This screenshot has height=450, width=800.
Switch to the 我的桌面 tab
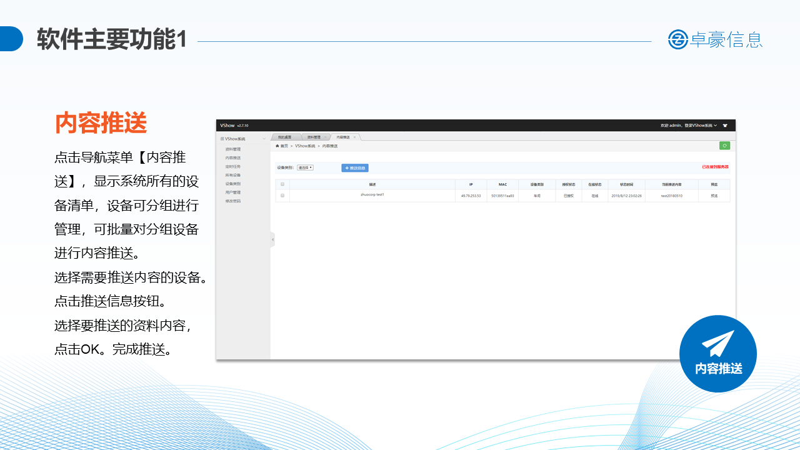coord(285,137)
